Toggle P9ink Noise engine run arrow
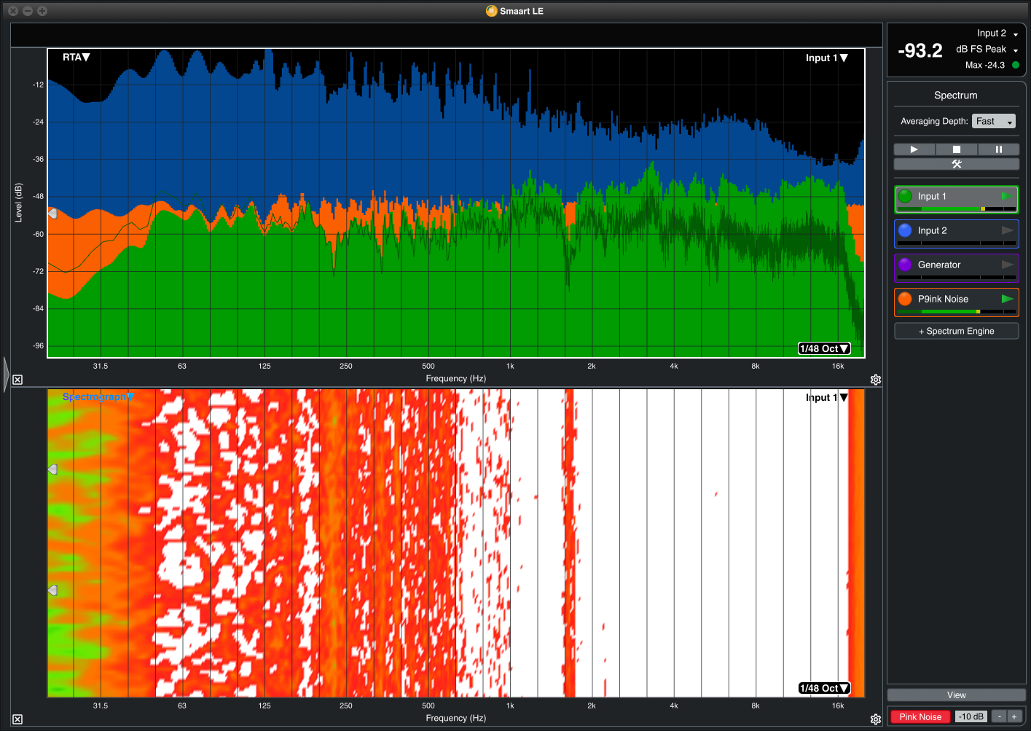The height and width of the screenshot is (731, 1031). tap(1007, 299)
